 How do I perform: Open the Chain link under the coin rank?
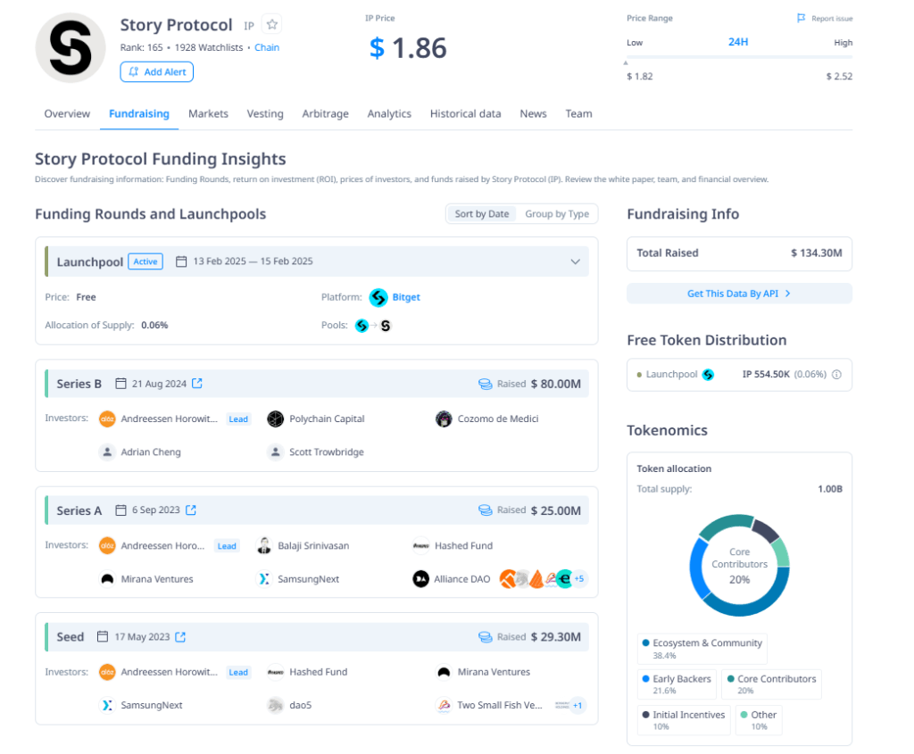[267, 46]
